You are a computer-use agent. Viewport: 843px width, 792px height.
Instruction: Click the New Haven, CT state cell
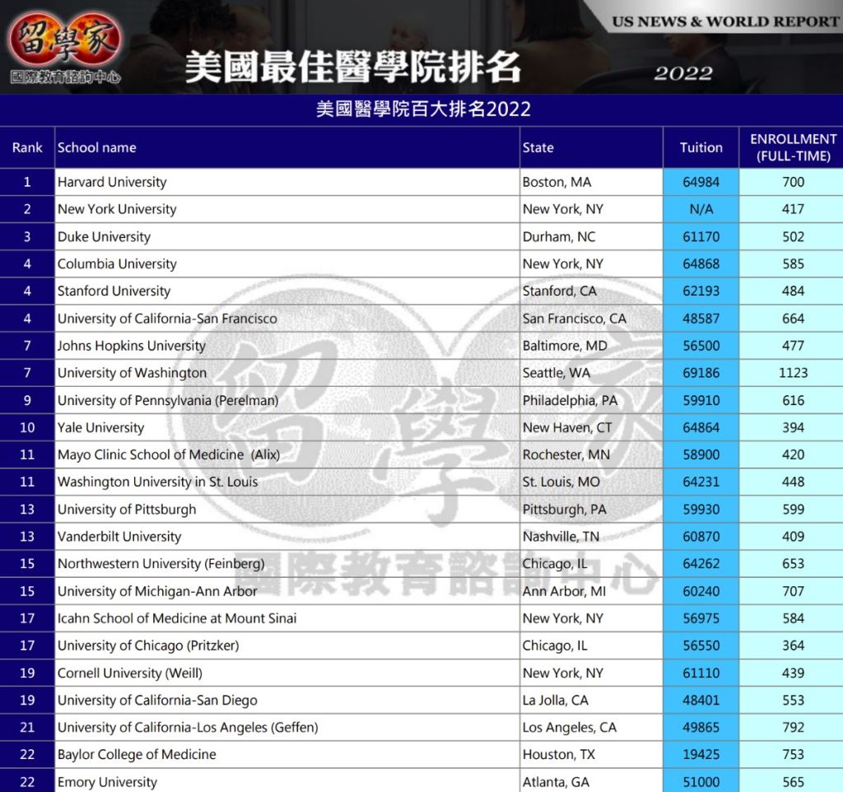tap(591, 427)
